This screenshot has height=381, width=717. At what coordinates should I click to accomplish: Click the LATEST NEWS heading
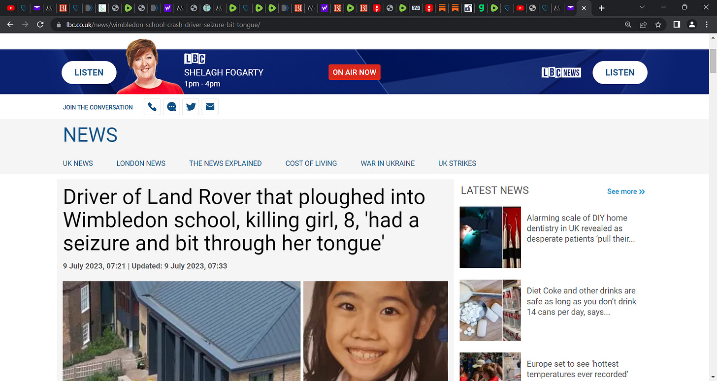coord(495,190)
